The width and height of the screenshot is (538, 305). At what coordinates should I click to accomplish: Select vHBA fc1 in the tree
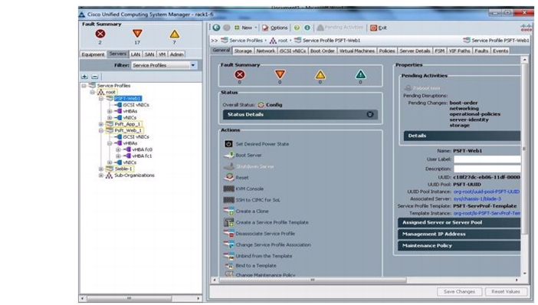142,156
